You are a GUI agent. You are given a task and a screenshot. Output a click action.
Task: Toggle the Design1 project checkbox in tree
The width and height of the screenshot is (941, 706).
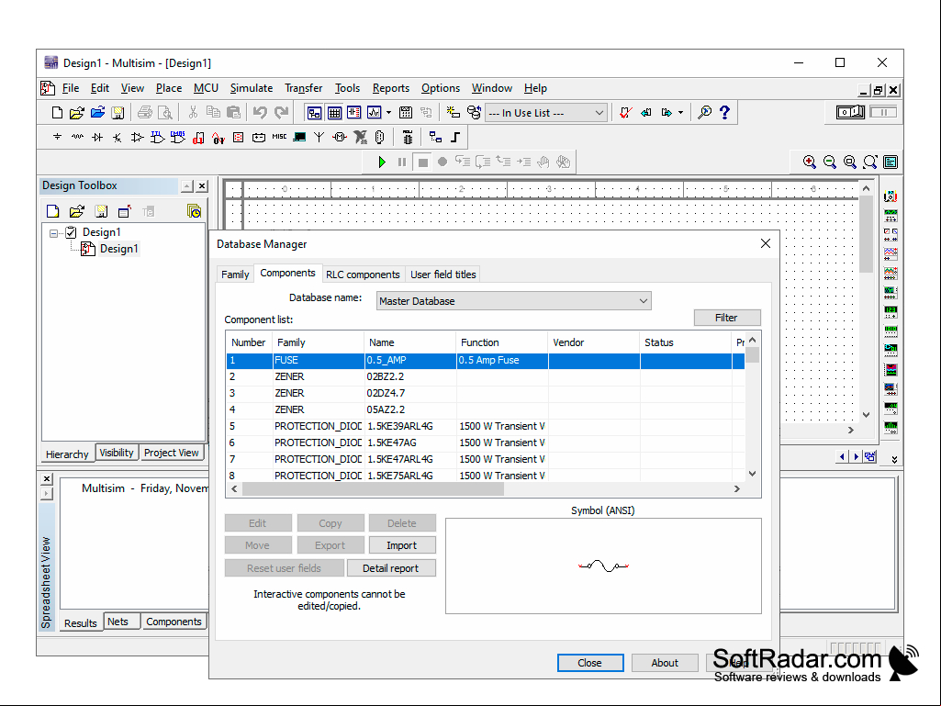pyautogui.click(x=71, y=232)
